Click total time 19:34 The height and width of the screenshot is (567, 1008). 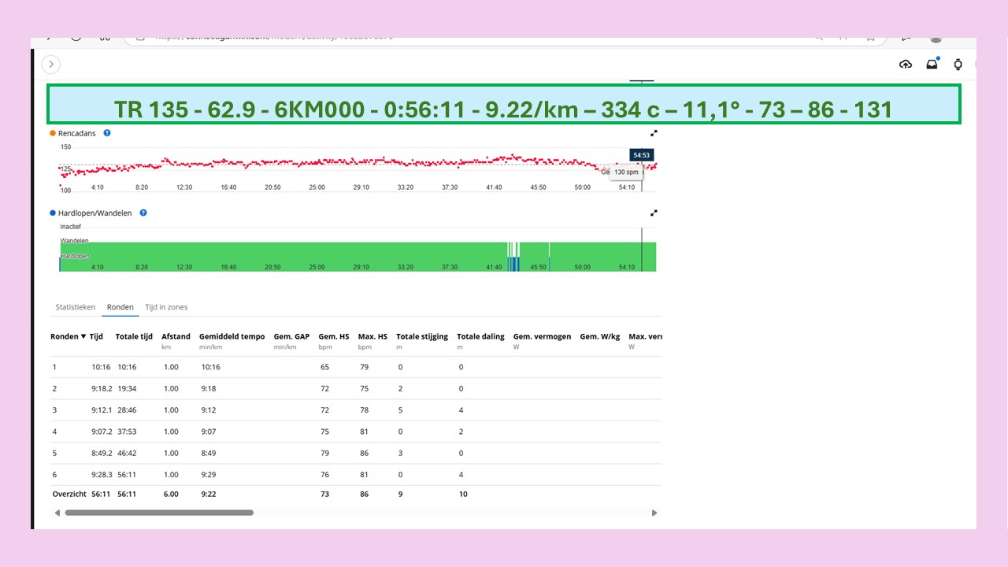tap(128, 388)
